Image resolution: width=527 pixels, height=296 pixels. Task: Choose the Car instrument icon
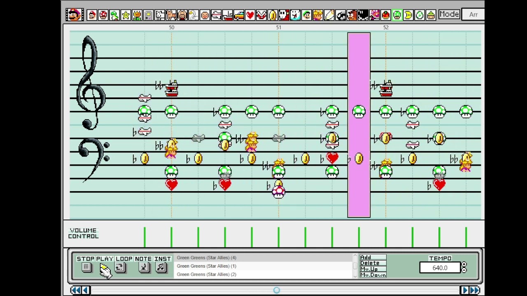coord(239,15)
